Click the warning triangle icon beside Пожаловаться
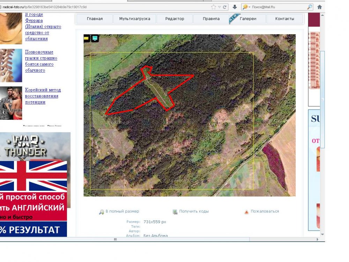The width and height of the screenshot is (349, 262). coord(246,212)
